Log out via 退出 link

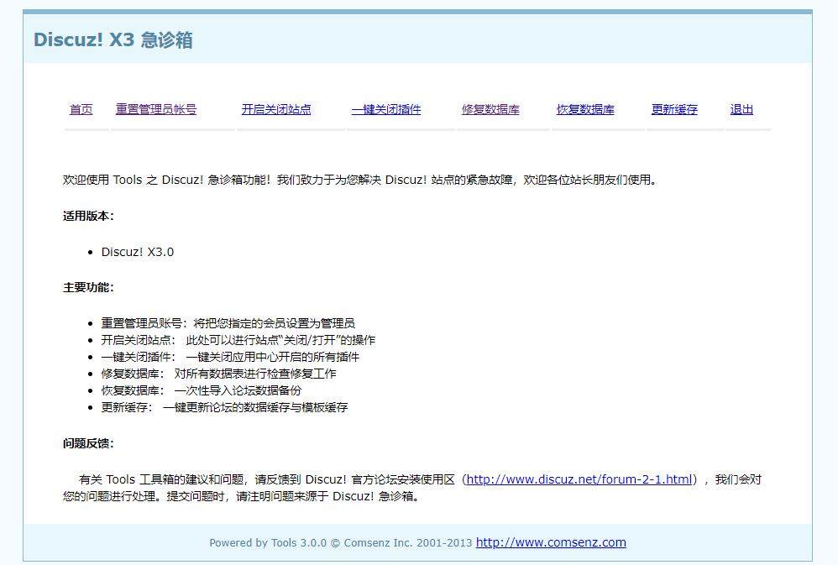pyautogui.click(x=741, y=110)
